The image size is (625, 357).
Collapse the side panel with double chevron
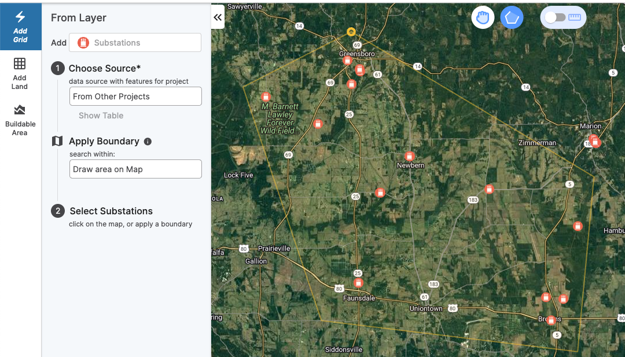[x=218, y=17]
